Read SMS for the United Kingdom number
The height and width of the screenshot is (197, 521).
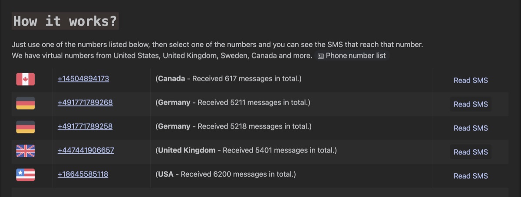click(x=471, y=152)
